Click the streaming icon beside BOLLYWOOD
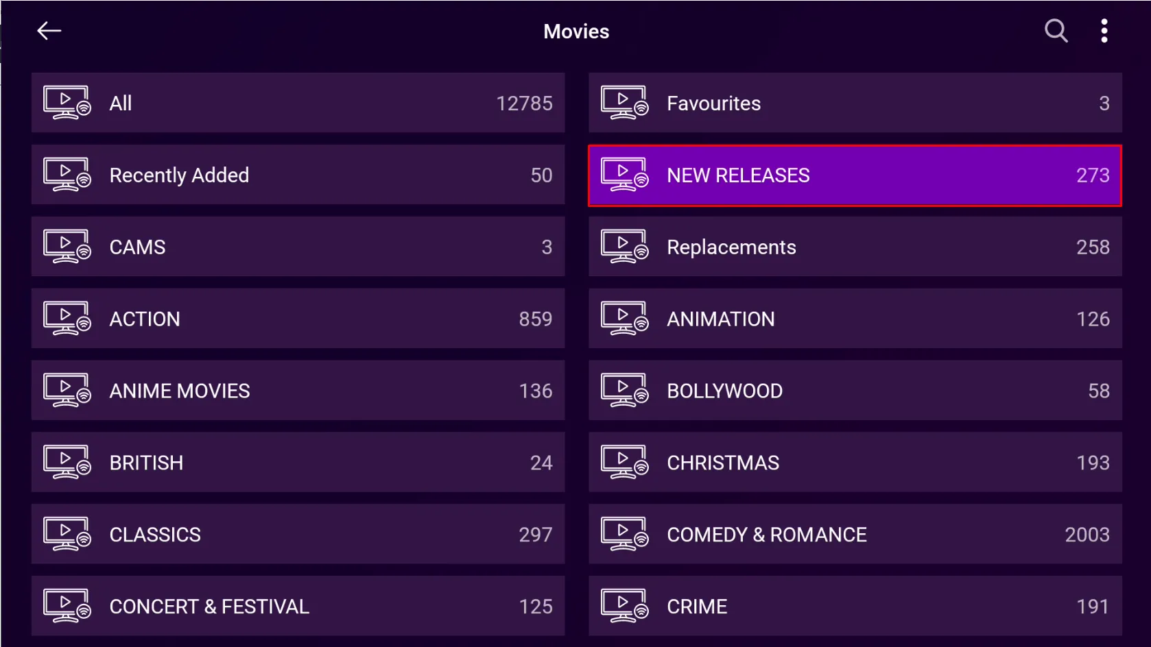1151x647 pixels. [x=625, y=391]
